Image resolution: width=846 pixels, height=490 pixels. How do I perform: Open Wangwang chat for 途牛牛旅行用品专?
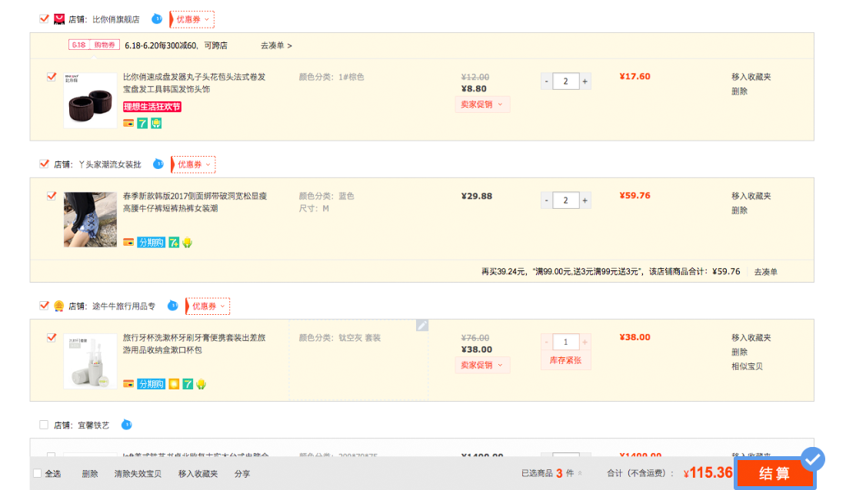point(172,306)
